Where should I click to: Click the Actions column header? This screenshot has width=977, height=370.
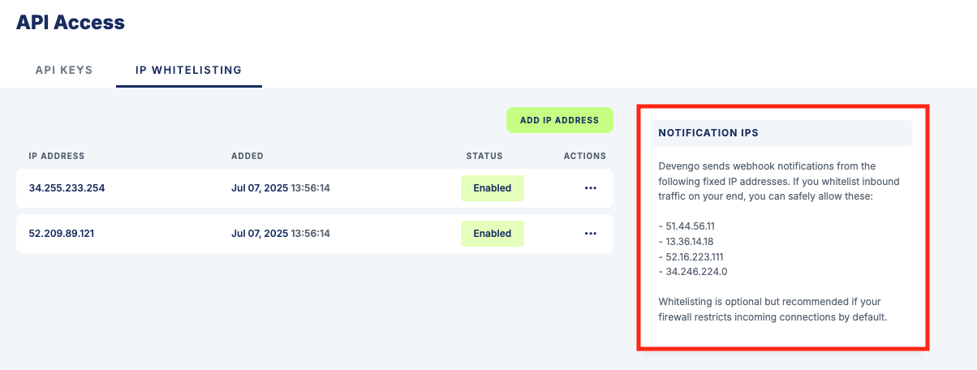point(585,156)
